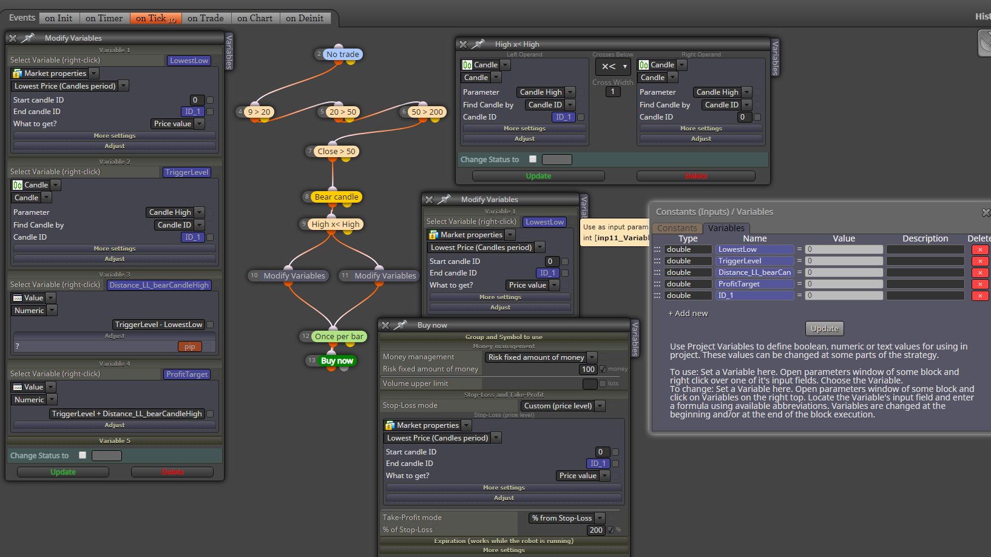
Task: Click status color swatch in left panel
Action: pos(107,456)
